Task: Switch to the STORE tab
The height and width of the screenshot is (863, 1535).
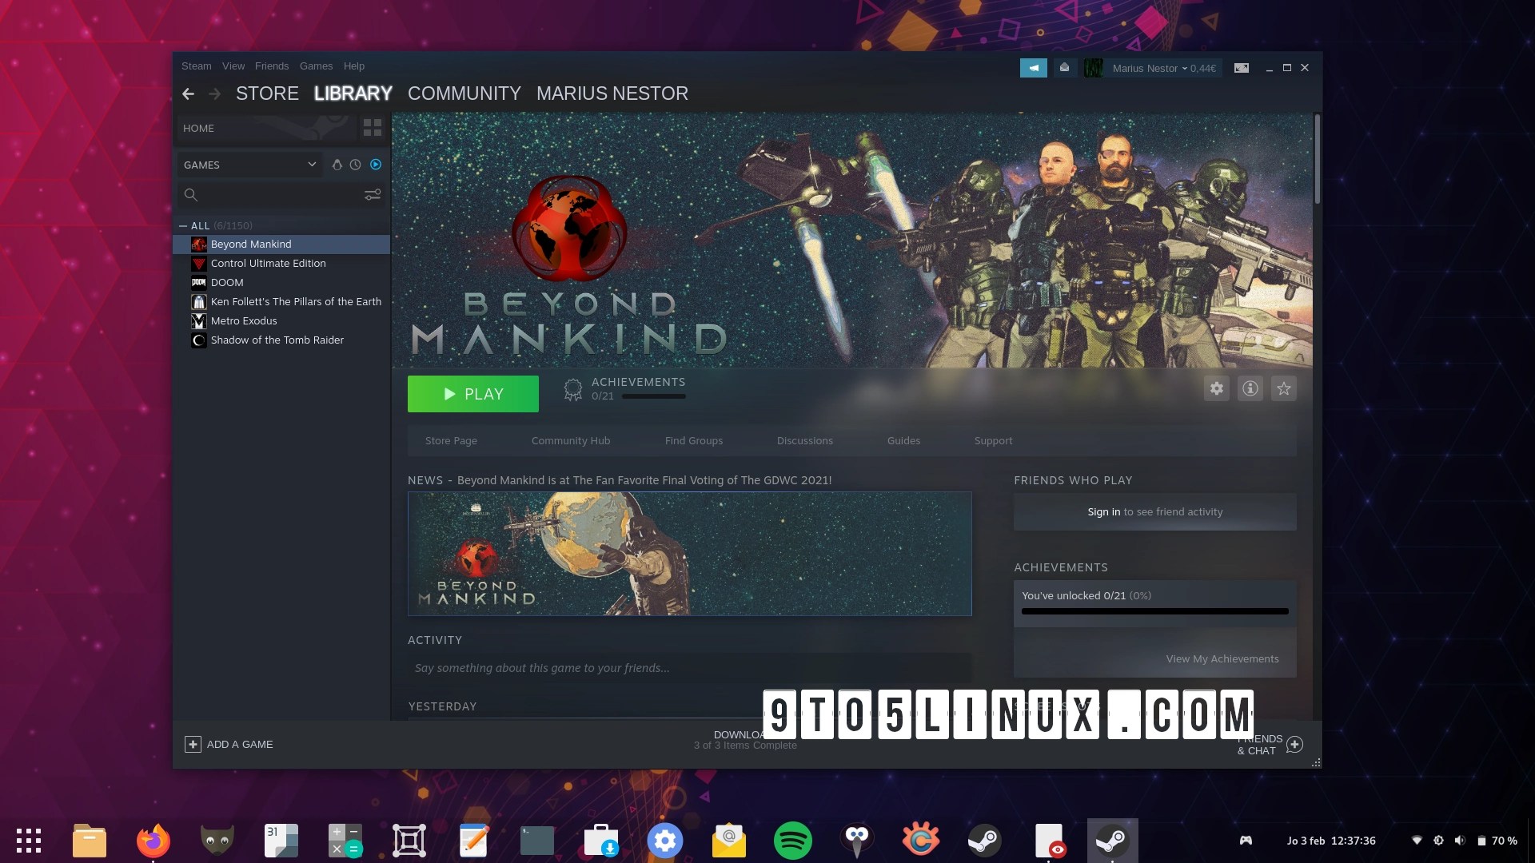Action: point(266,93)
